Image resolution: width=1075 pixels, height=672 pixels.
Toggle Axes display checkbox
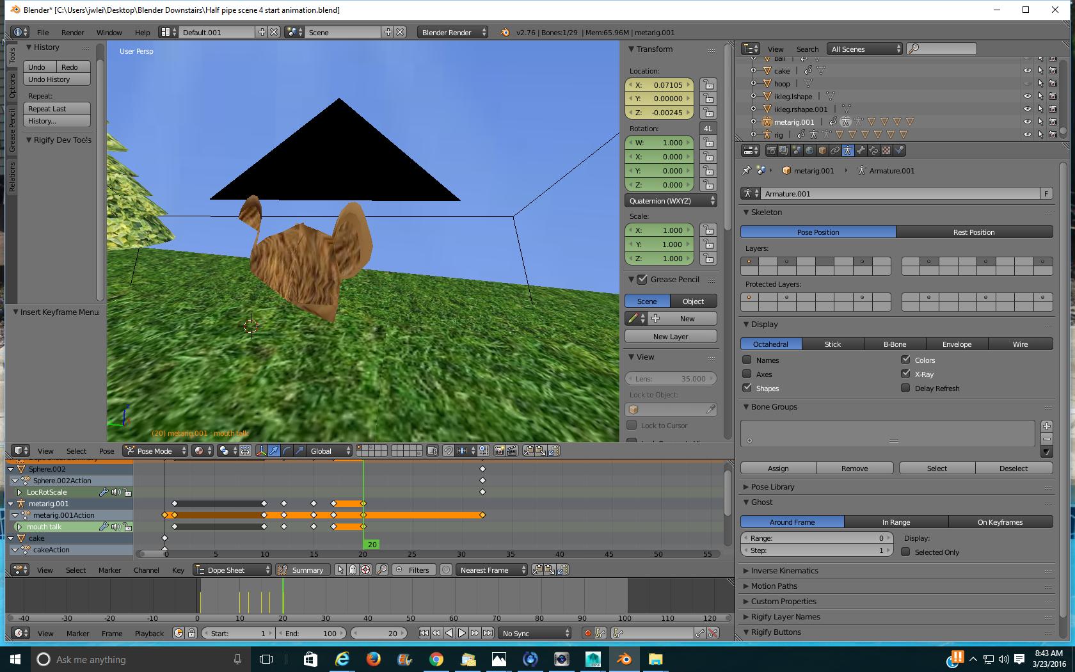[747, 374]
